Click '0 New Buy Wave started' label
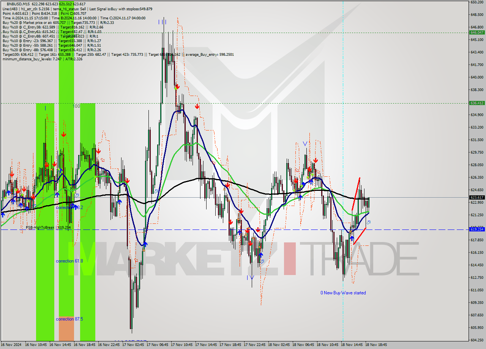The width and height of the screenshot is (486, 349). pos(343,293)
